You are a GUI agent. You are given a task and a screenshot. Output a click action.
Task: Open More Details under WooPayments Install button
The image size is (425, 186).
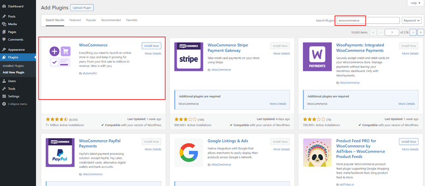point(410,54)
